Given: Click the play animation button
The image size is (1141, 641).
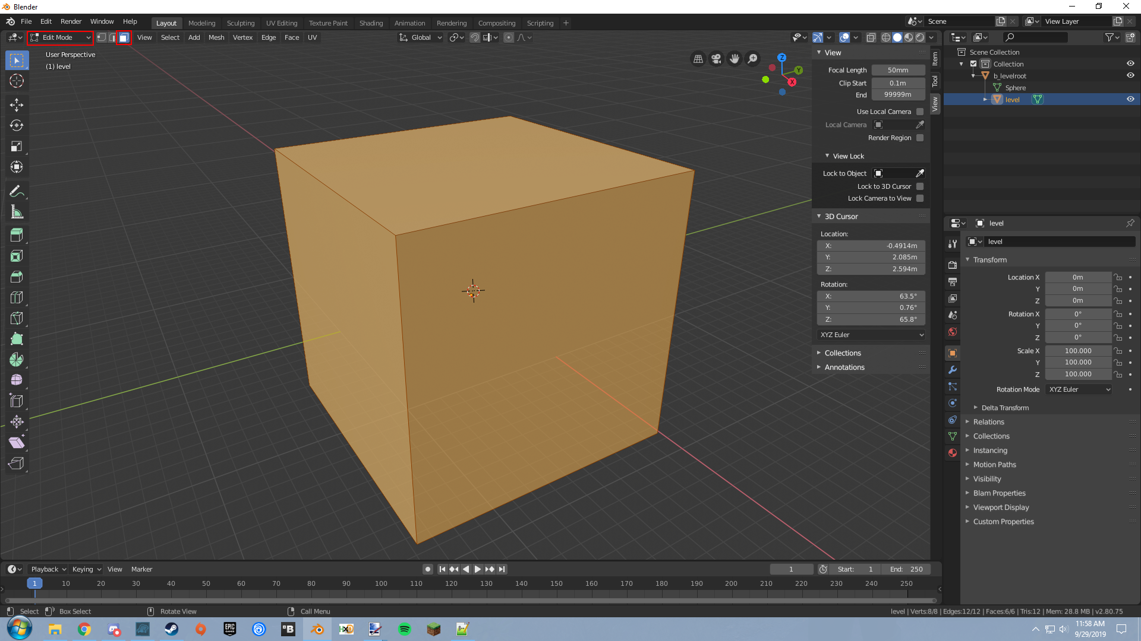Looking at the screenshot, I should point(477,569).
